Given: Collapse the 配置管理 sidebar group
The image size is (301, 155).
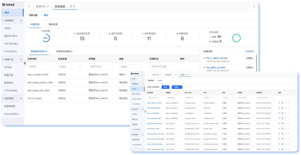Looking at the screenshot, I should (21, 99).
